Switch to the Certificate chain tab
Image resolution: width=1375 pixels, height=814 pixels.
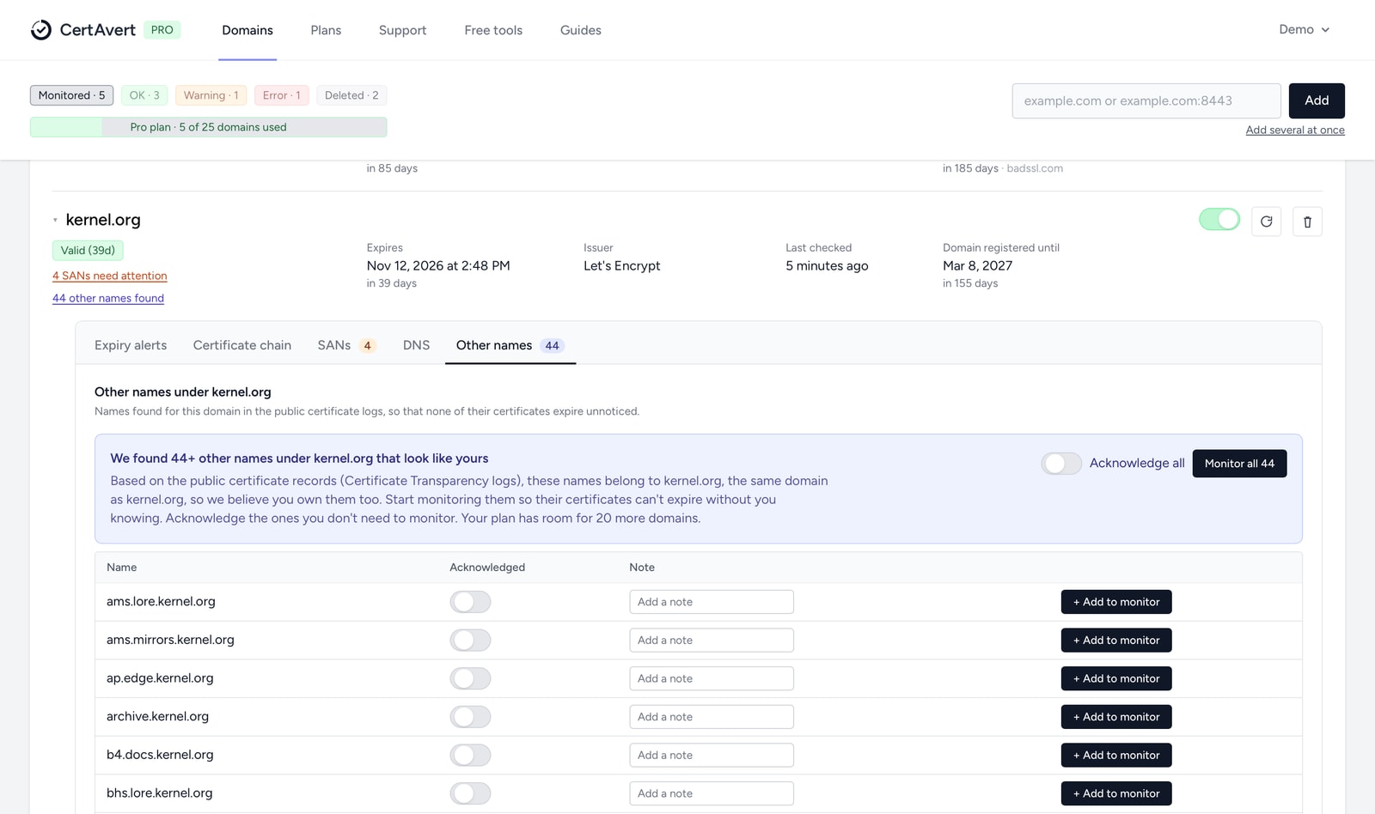coord(242,345)
